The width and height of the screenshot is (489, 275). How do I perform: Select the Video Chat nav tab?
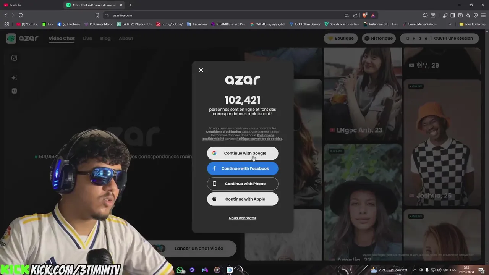tap(62, 39)
